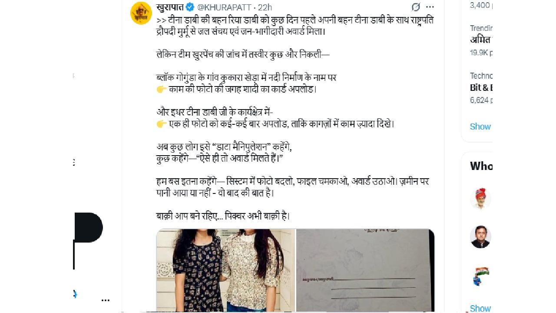Expand Who to follow Show more
The image size is (556, 313).
(x=480, y=308)
